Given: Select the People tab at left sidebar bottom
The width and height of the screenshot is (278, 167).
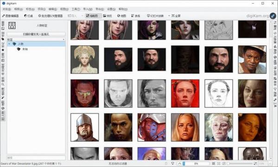Looking at the screenshot, I should click(3, 116).
